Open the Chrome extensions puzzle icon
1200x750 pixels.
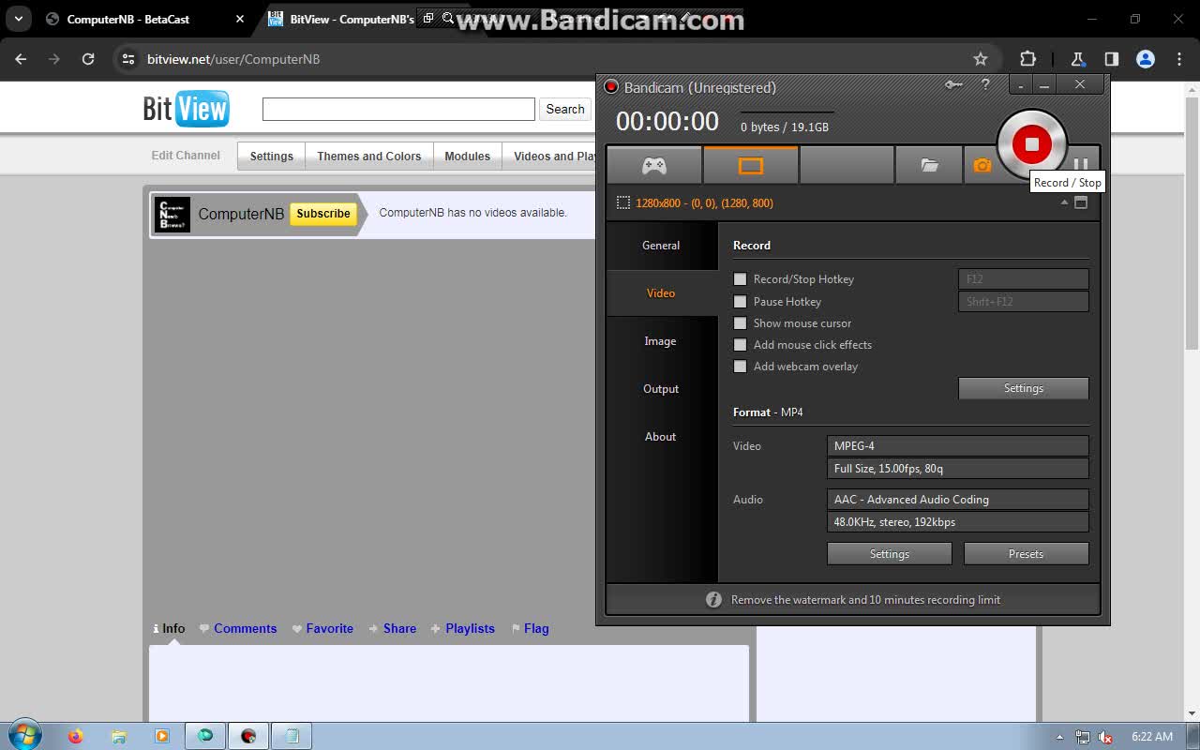pyautogui.click(x=1027, y=59)
